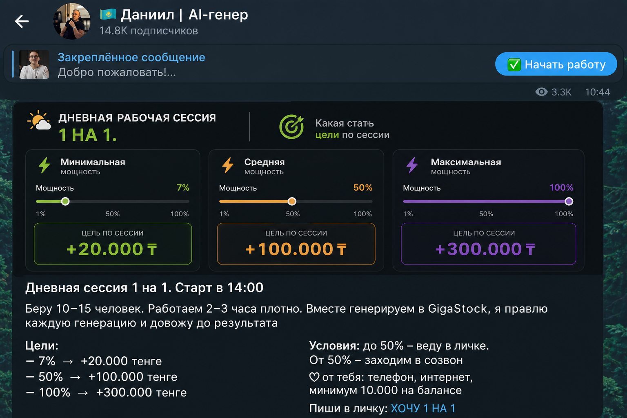Click the eye views icon near 3.3K
627x418 pixels.
(541, 92)
